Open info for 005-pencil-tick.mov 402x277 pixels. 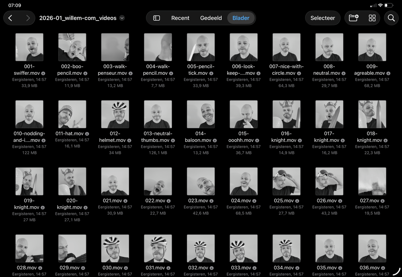coord(211,73)
